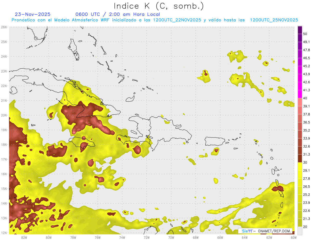Click the colorbar label '26.5'
Screen dimensions: 312x241
pyautogui.click(x=306, y=187)
